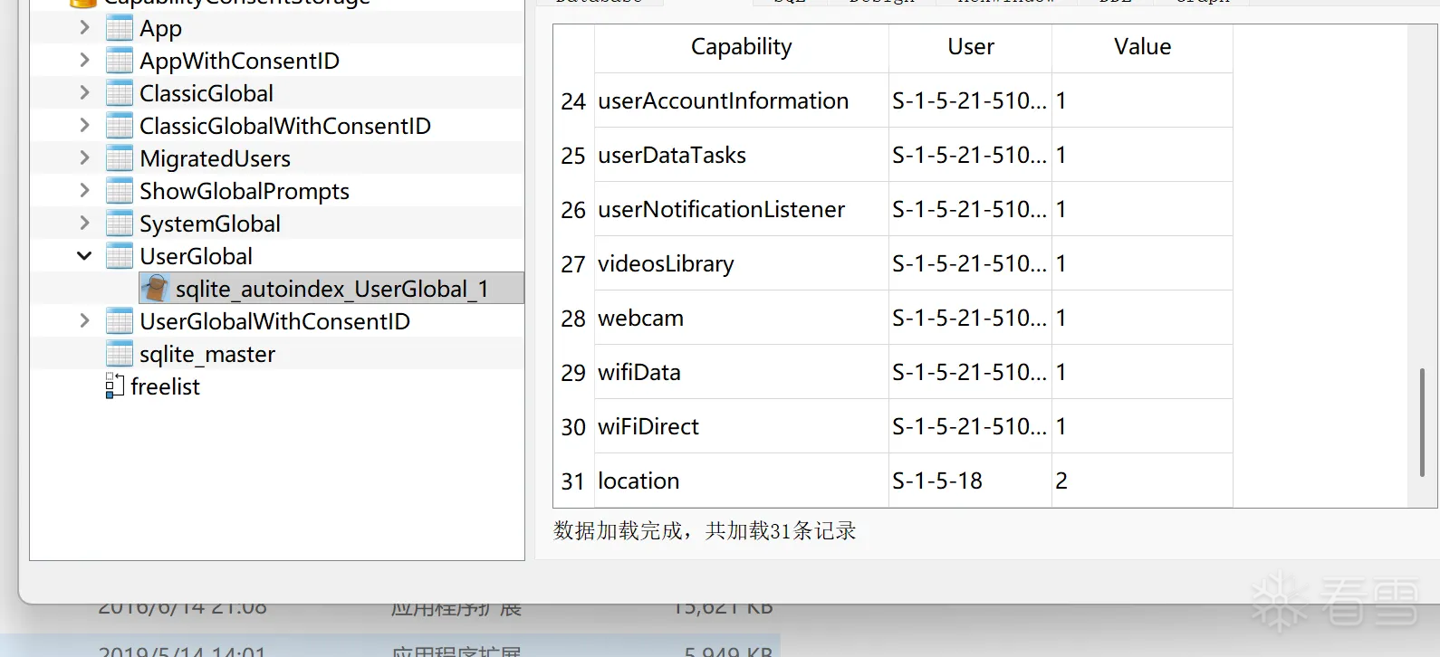Click the location capability cell
This screenshot has width=1440, height=657.
coord(638,481)
